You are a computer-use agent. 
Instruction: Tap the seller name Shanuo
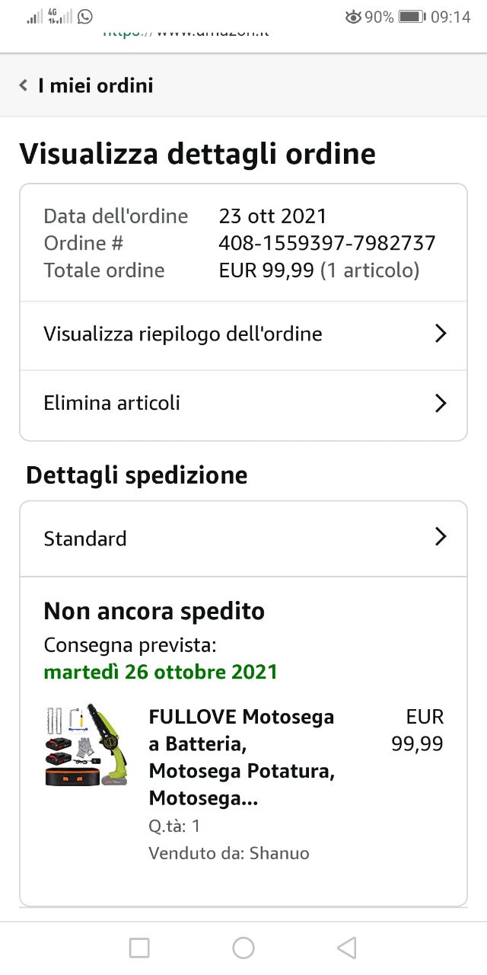pos(279,853)
